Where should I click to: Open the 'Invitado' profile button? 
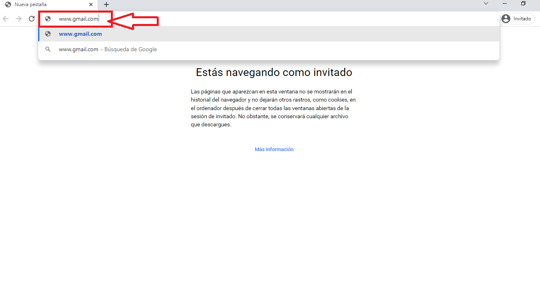pyautogui.click(x=518, y=19)
